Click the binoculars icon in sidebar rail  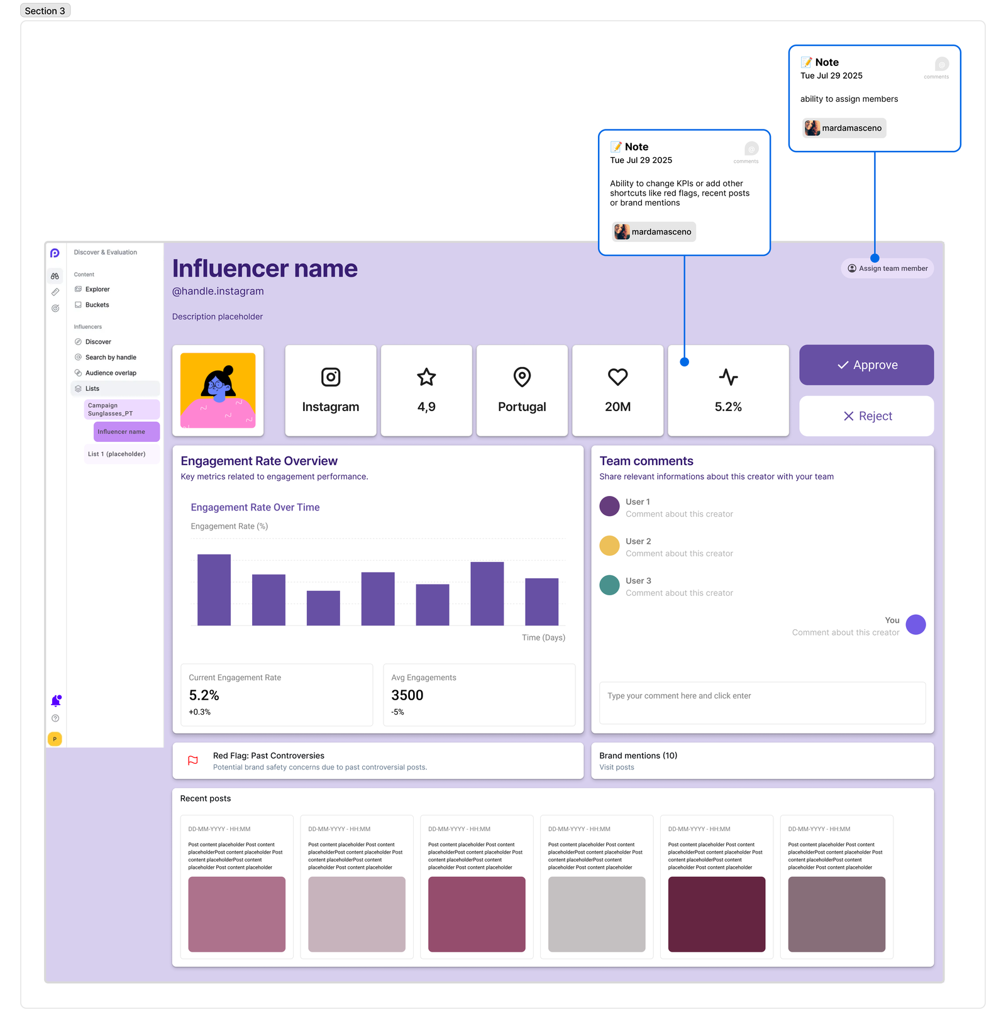pos(55,276)
